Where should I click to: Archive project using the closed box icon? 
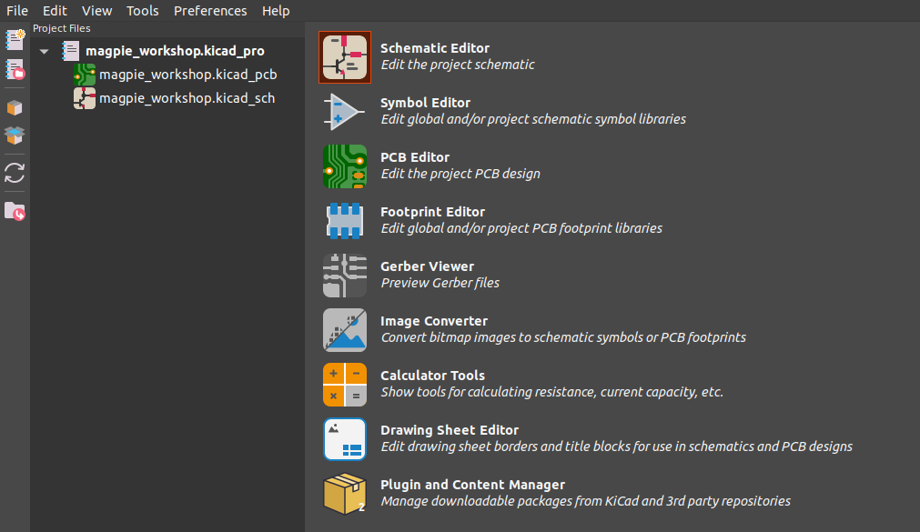pos(15,107)
